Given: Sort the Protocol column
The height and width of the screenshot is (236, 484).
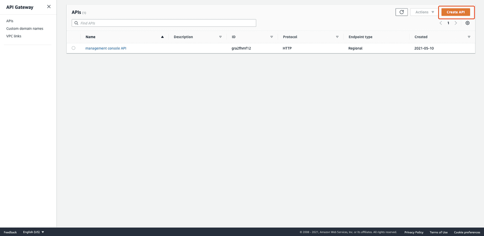Looking at the screenshot, I should click(x=337, y=37).
